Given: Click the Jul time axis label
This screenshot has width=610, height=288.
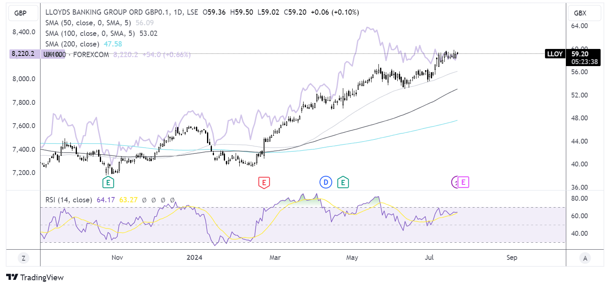Looking at the screenshot, I should pos(430,257).
